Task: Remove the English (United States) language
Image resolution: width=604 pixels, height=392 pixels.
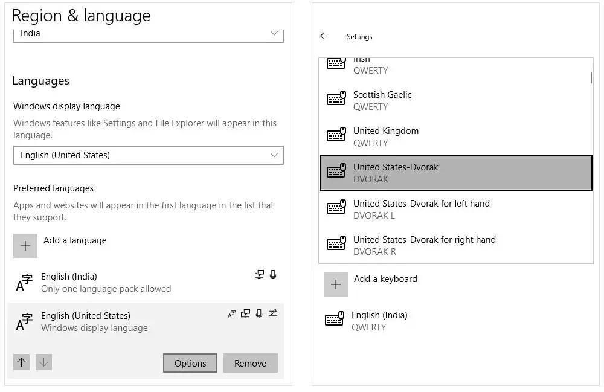Action: click(x=251, y=363)
